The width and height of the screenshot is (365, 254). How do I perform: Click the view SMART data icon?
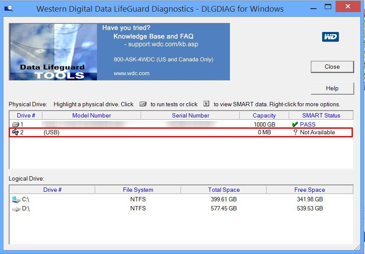[x=206, y=104]
